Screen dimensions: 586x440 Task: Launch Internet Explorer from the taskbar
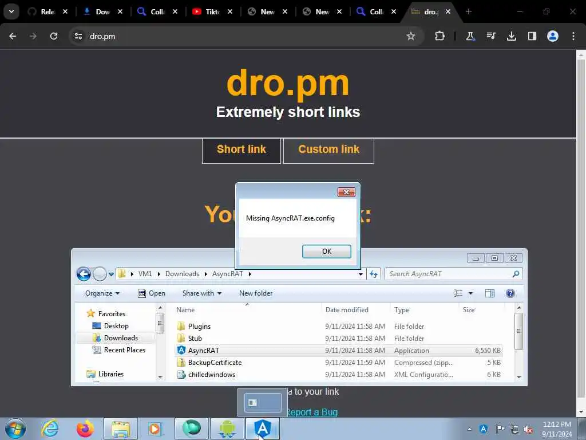coord(50,429)
